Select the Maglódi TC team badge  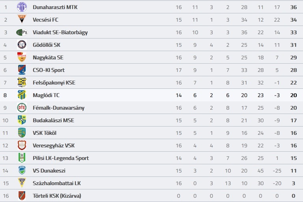[22, 95]
